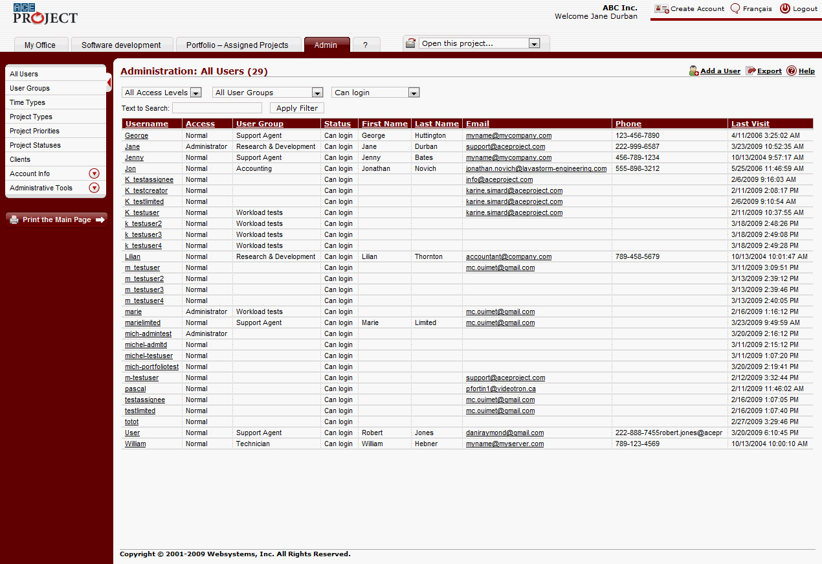
Task: Open the marielimited username link
Action: pyautogui.click(x=142, y=323)
